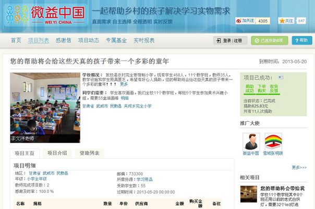The height and width of the screenshot is (209, 315).
Task: Switch to the 项目介绍 tab
Action: tap(57, 153)
